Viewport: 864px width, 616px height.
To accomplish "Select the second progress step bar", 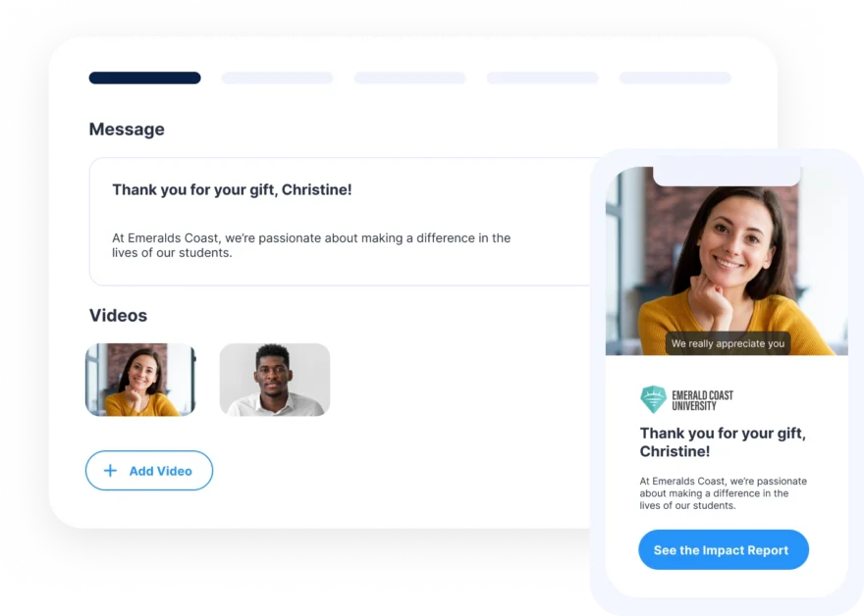I will point(277,77).
